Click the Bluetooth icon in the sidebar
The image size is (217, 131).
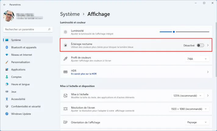[7, 47]
